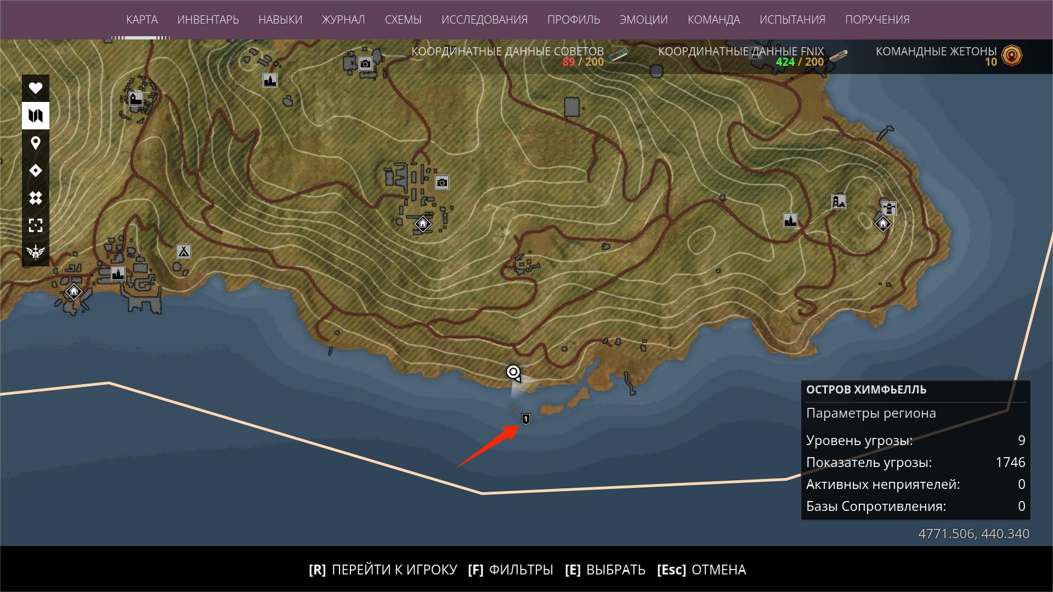Click the FNIX data count "424 / 200"
Image resolution: width=1053 pixels, height=592 pixels.
coord(800,62)
